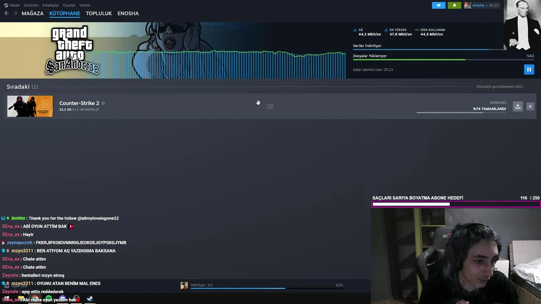This screenshot has height=304, width=541.
Task: Click the Oyun Ekle button
Action: (16, 286)
